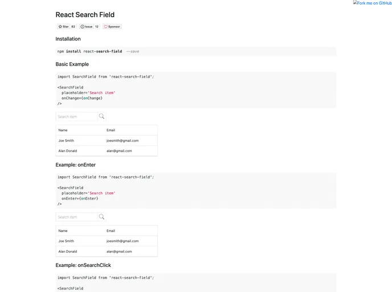Click alan@gmail.com in the second table
This screenshot has width=392, height=292.
[x=119, y=252]
